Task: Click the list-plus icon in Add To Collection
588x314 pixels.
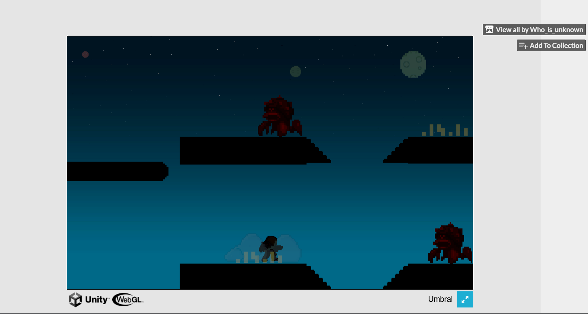Action: point(523,46)
